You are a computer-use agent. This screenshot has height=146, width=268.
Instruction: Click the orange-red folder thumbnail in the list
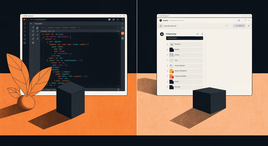point(172,76)
